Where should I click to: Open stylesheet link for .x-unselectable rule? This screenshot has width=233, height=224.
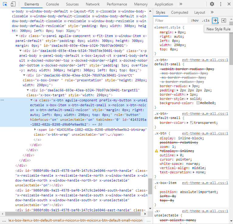205,211
